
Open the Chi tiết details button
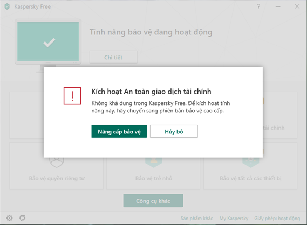[113, 57]
